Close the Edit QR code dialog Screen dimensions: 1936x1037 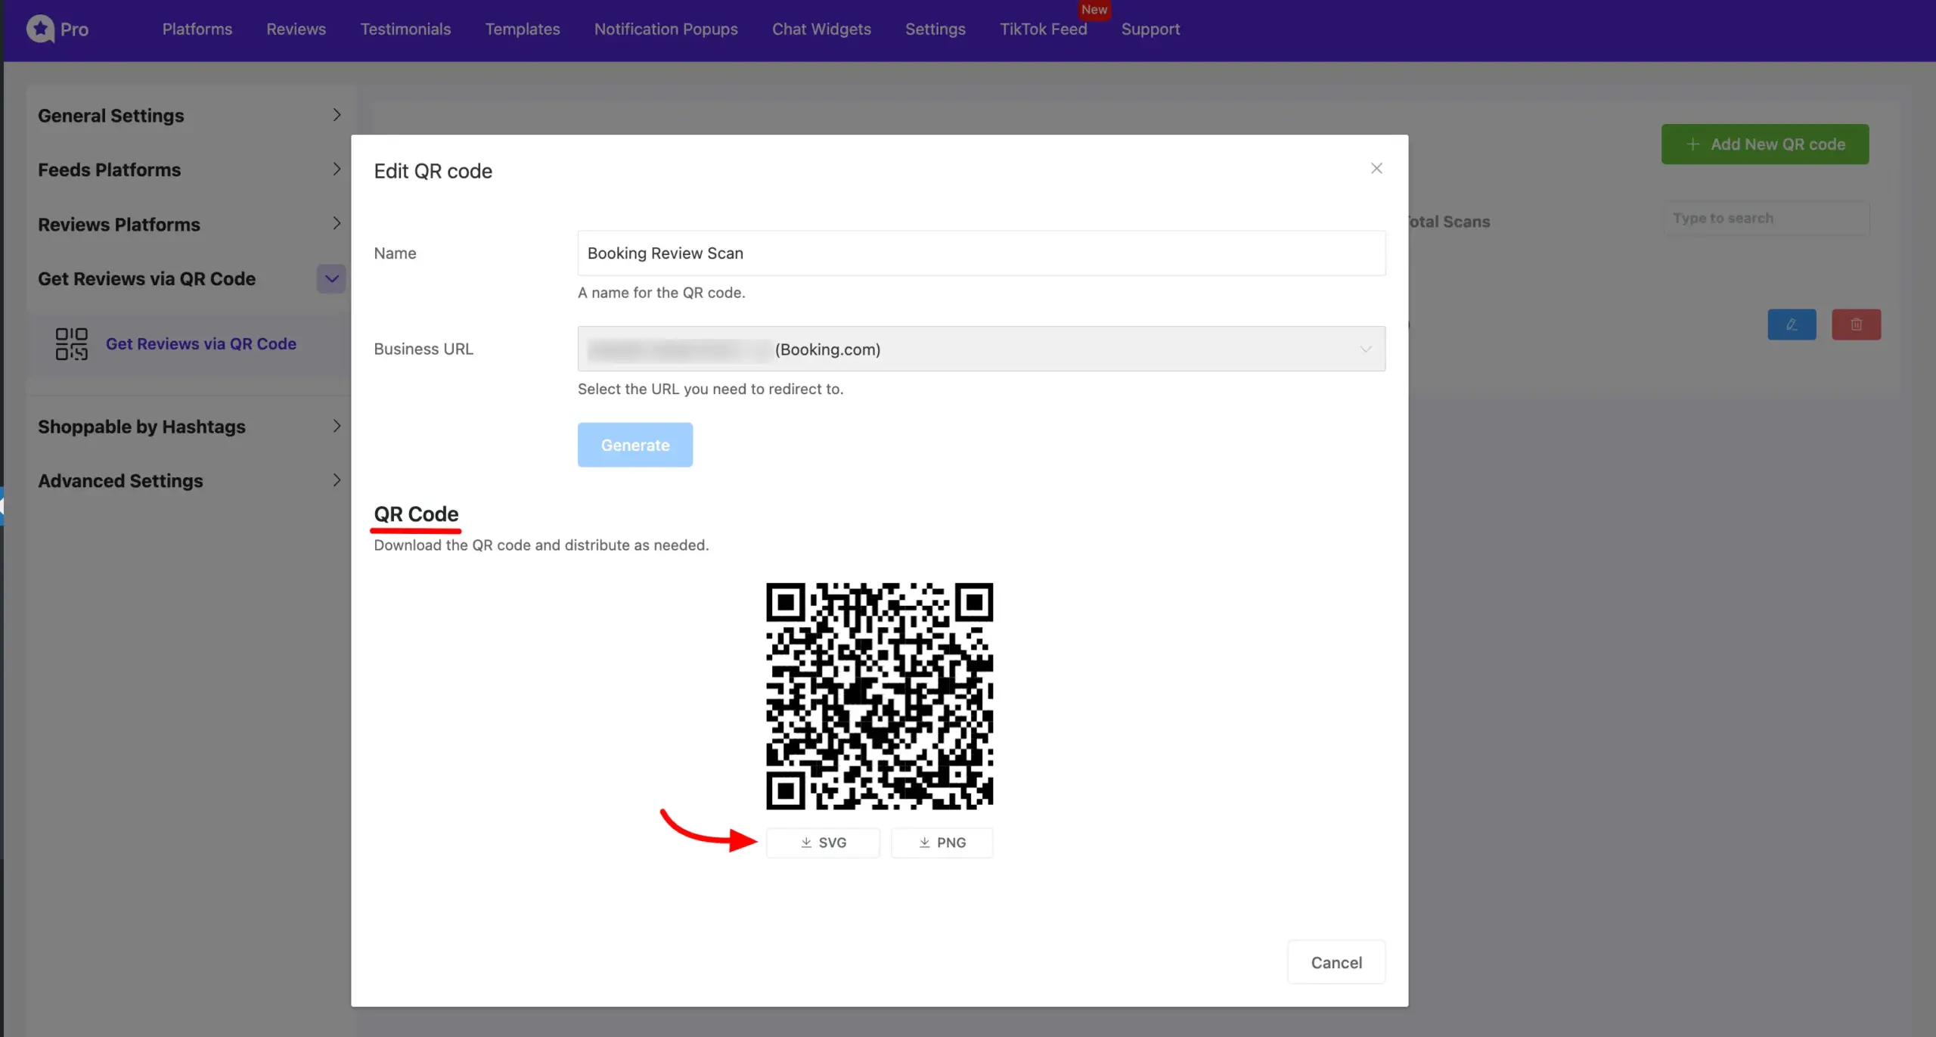[x=1376, y=169]
